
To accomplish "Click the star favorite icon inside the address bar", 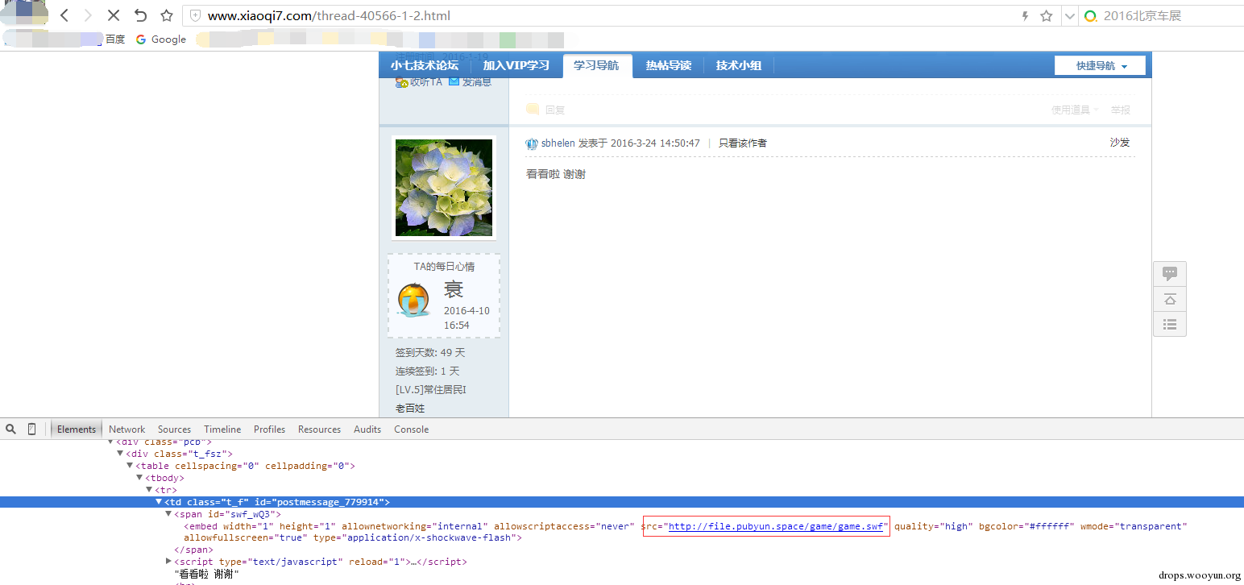I will (1046, 16).
